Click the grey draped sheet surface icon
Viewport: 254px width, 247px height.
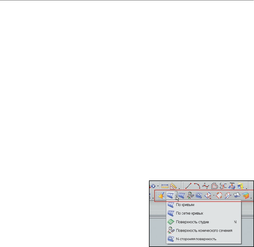tap(237, 195)
